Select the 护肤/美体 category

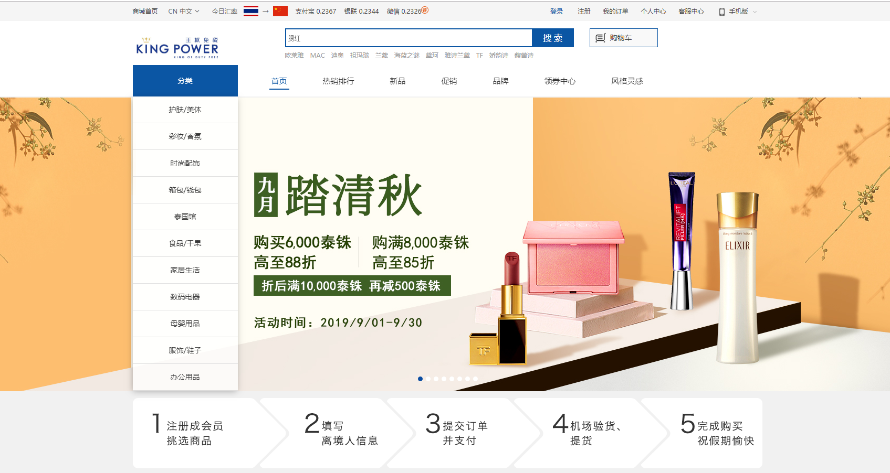point(185,110)
